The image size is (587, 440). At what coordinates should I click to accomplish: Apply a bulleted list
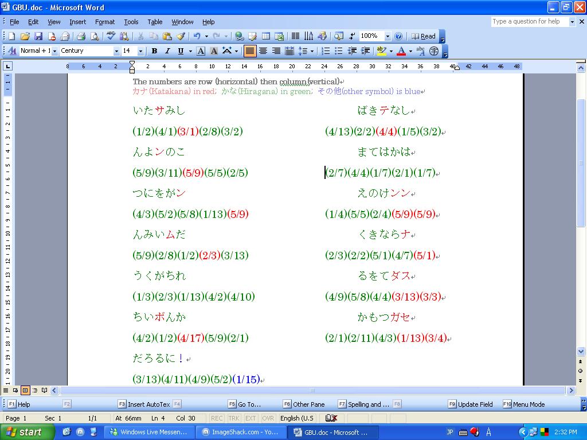tap(339, 51)
